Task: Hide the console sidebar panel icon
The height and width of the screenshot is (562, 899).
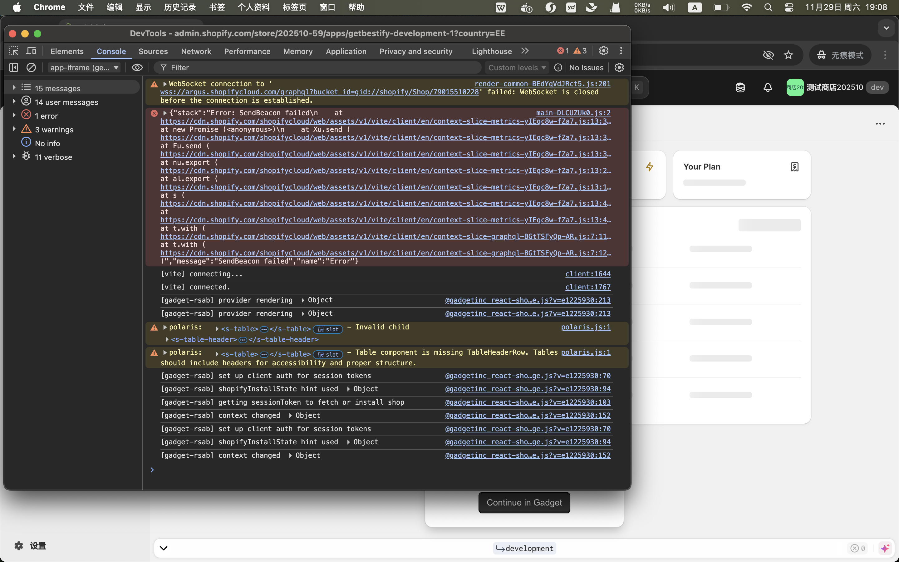Action: click(x=14, y=68)
